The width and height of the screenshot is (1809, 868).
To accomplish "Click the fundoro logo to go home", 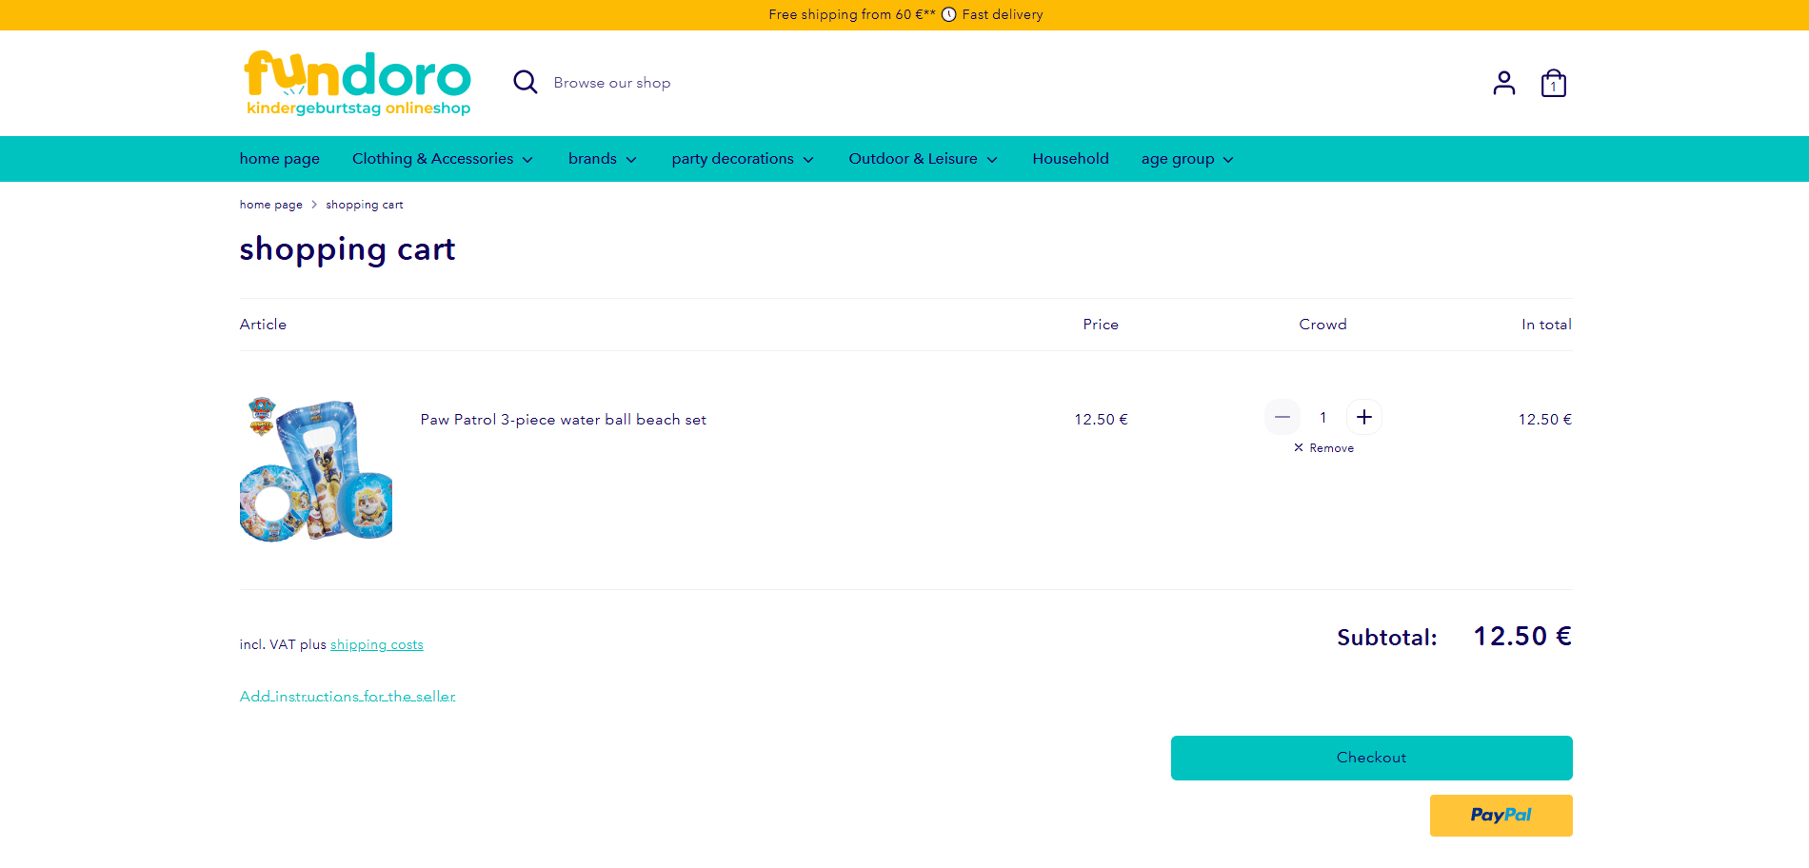I will pos(358,82).
